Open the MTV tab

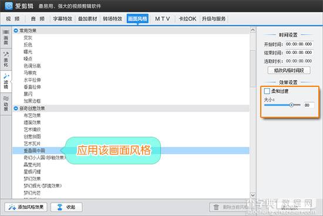163,19
